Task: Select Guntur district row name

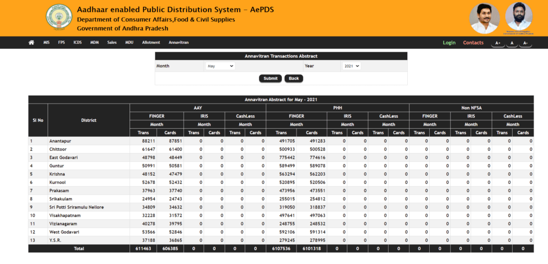Action: click(57, 166)
